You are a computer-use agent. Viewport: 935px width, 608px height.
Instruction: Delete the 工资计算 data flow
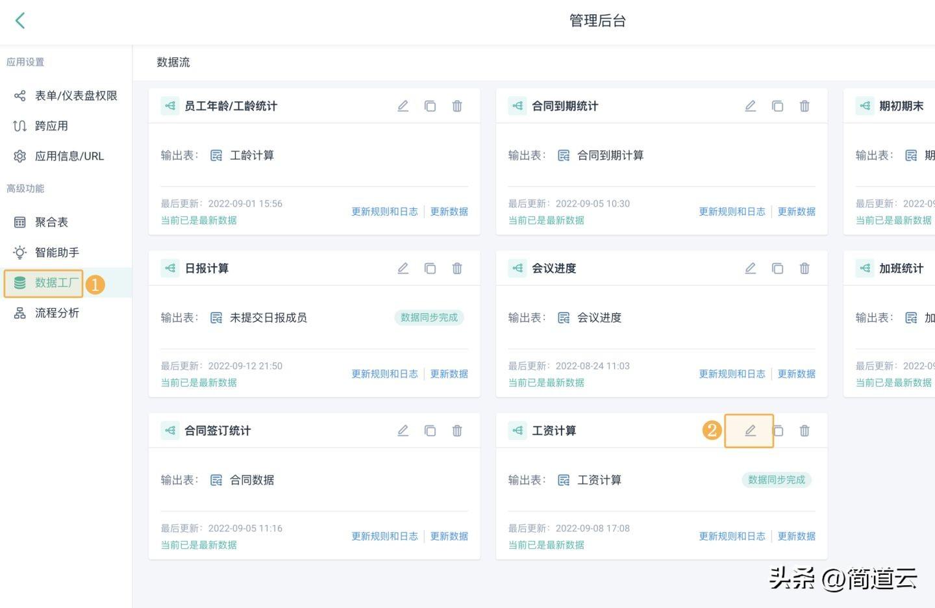tap(804, 431)
